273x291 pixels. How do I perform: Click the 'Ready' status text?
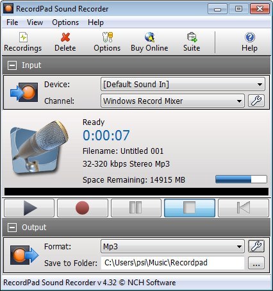tap(94, 122)
